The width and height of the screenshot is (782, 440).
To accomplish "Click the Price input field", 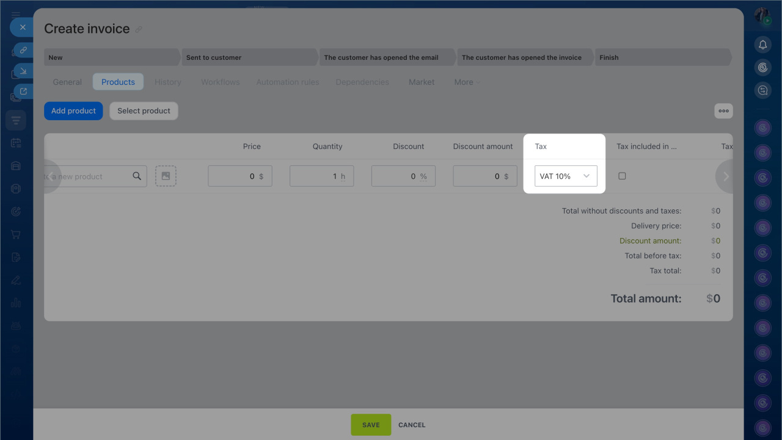I will click(233, 176).
